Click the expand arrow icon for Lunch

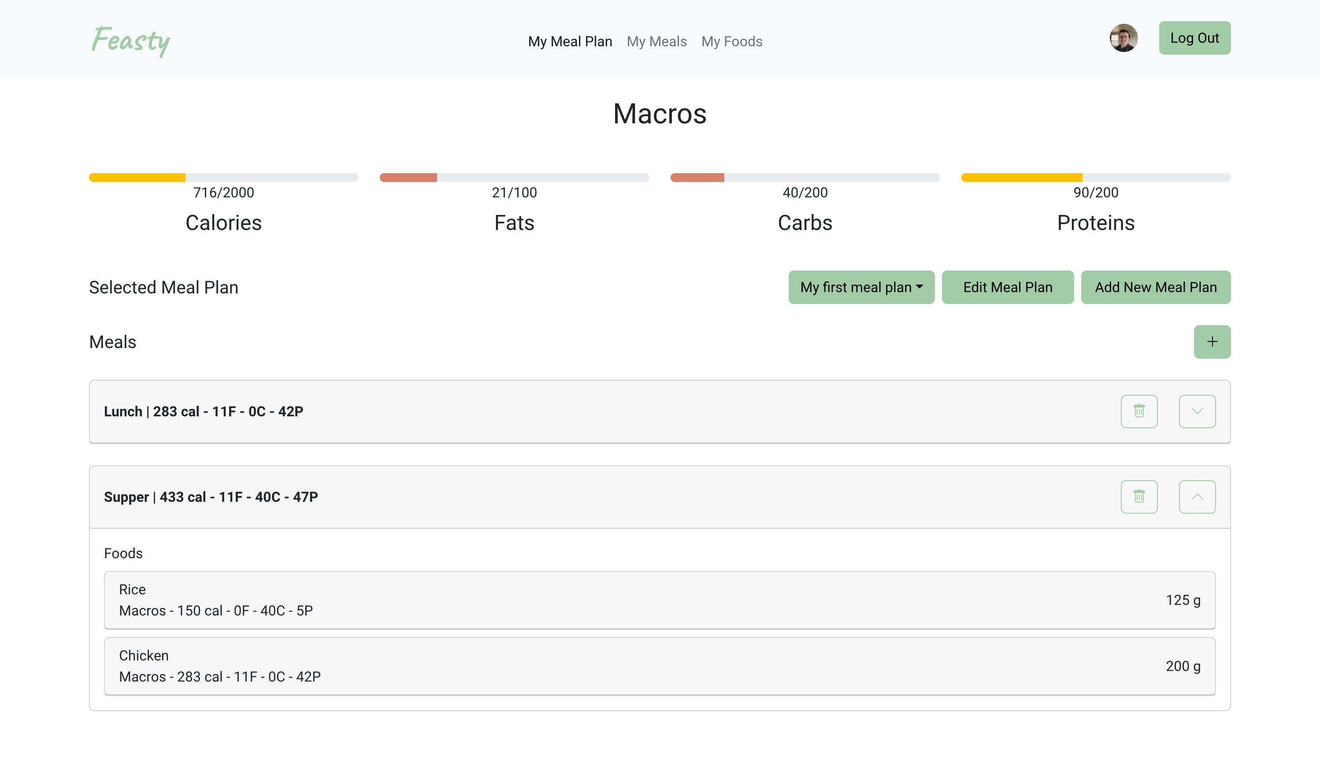pyautogui.click(x=1197, y=411)
